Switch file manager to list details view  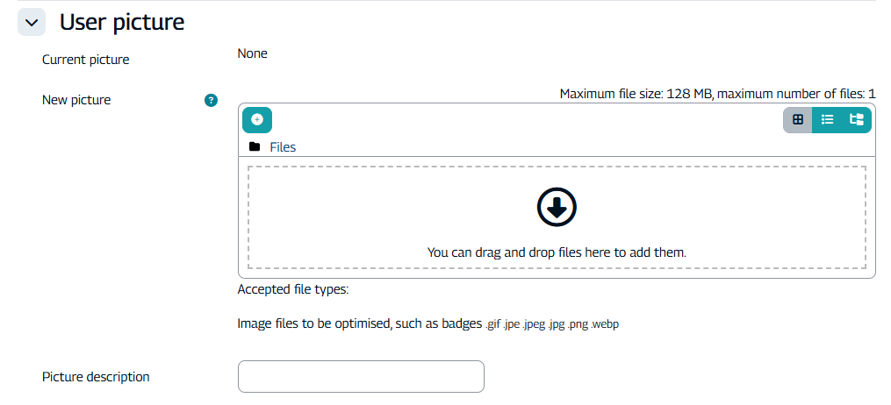tap(827, 119)
